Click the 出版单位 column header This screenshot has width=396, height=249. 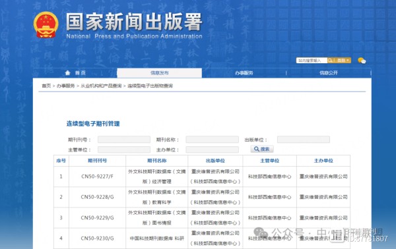pos(215,161)
